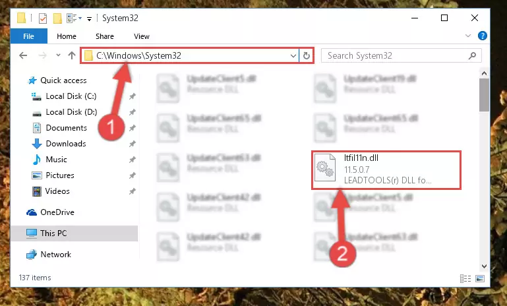Click the Back navigation arrow

pyautogui.click(x=23, y=55)
